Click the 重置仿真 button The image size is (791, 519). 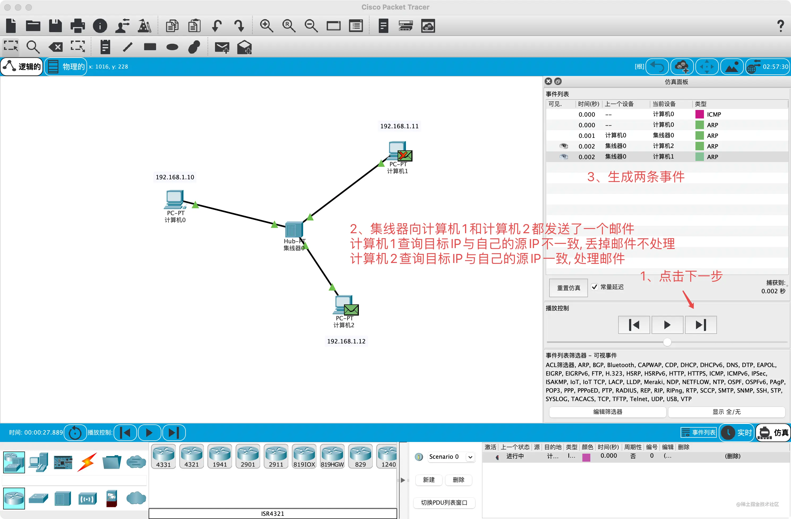point(568,288)
